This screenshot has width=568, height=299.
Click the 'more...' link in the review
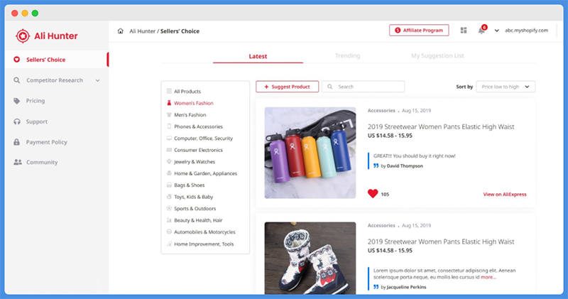coord(488,277)
